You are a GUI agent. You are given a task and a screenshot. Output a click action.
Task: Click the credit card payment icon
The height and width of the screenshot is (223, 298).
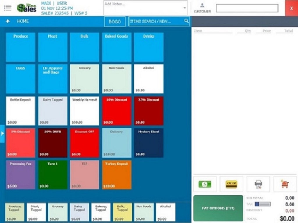pyautogui.click(x=231, y=184)
